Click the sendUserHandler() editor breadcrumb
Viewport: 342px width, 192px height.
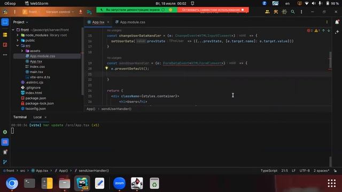click(116, 109)
